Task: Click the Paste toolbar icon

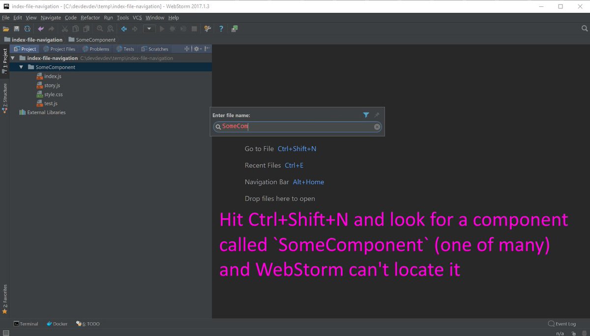Action: coord(86,29)
